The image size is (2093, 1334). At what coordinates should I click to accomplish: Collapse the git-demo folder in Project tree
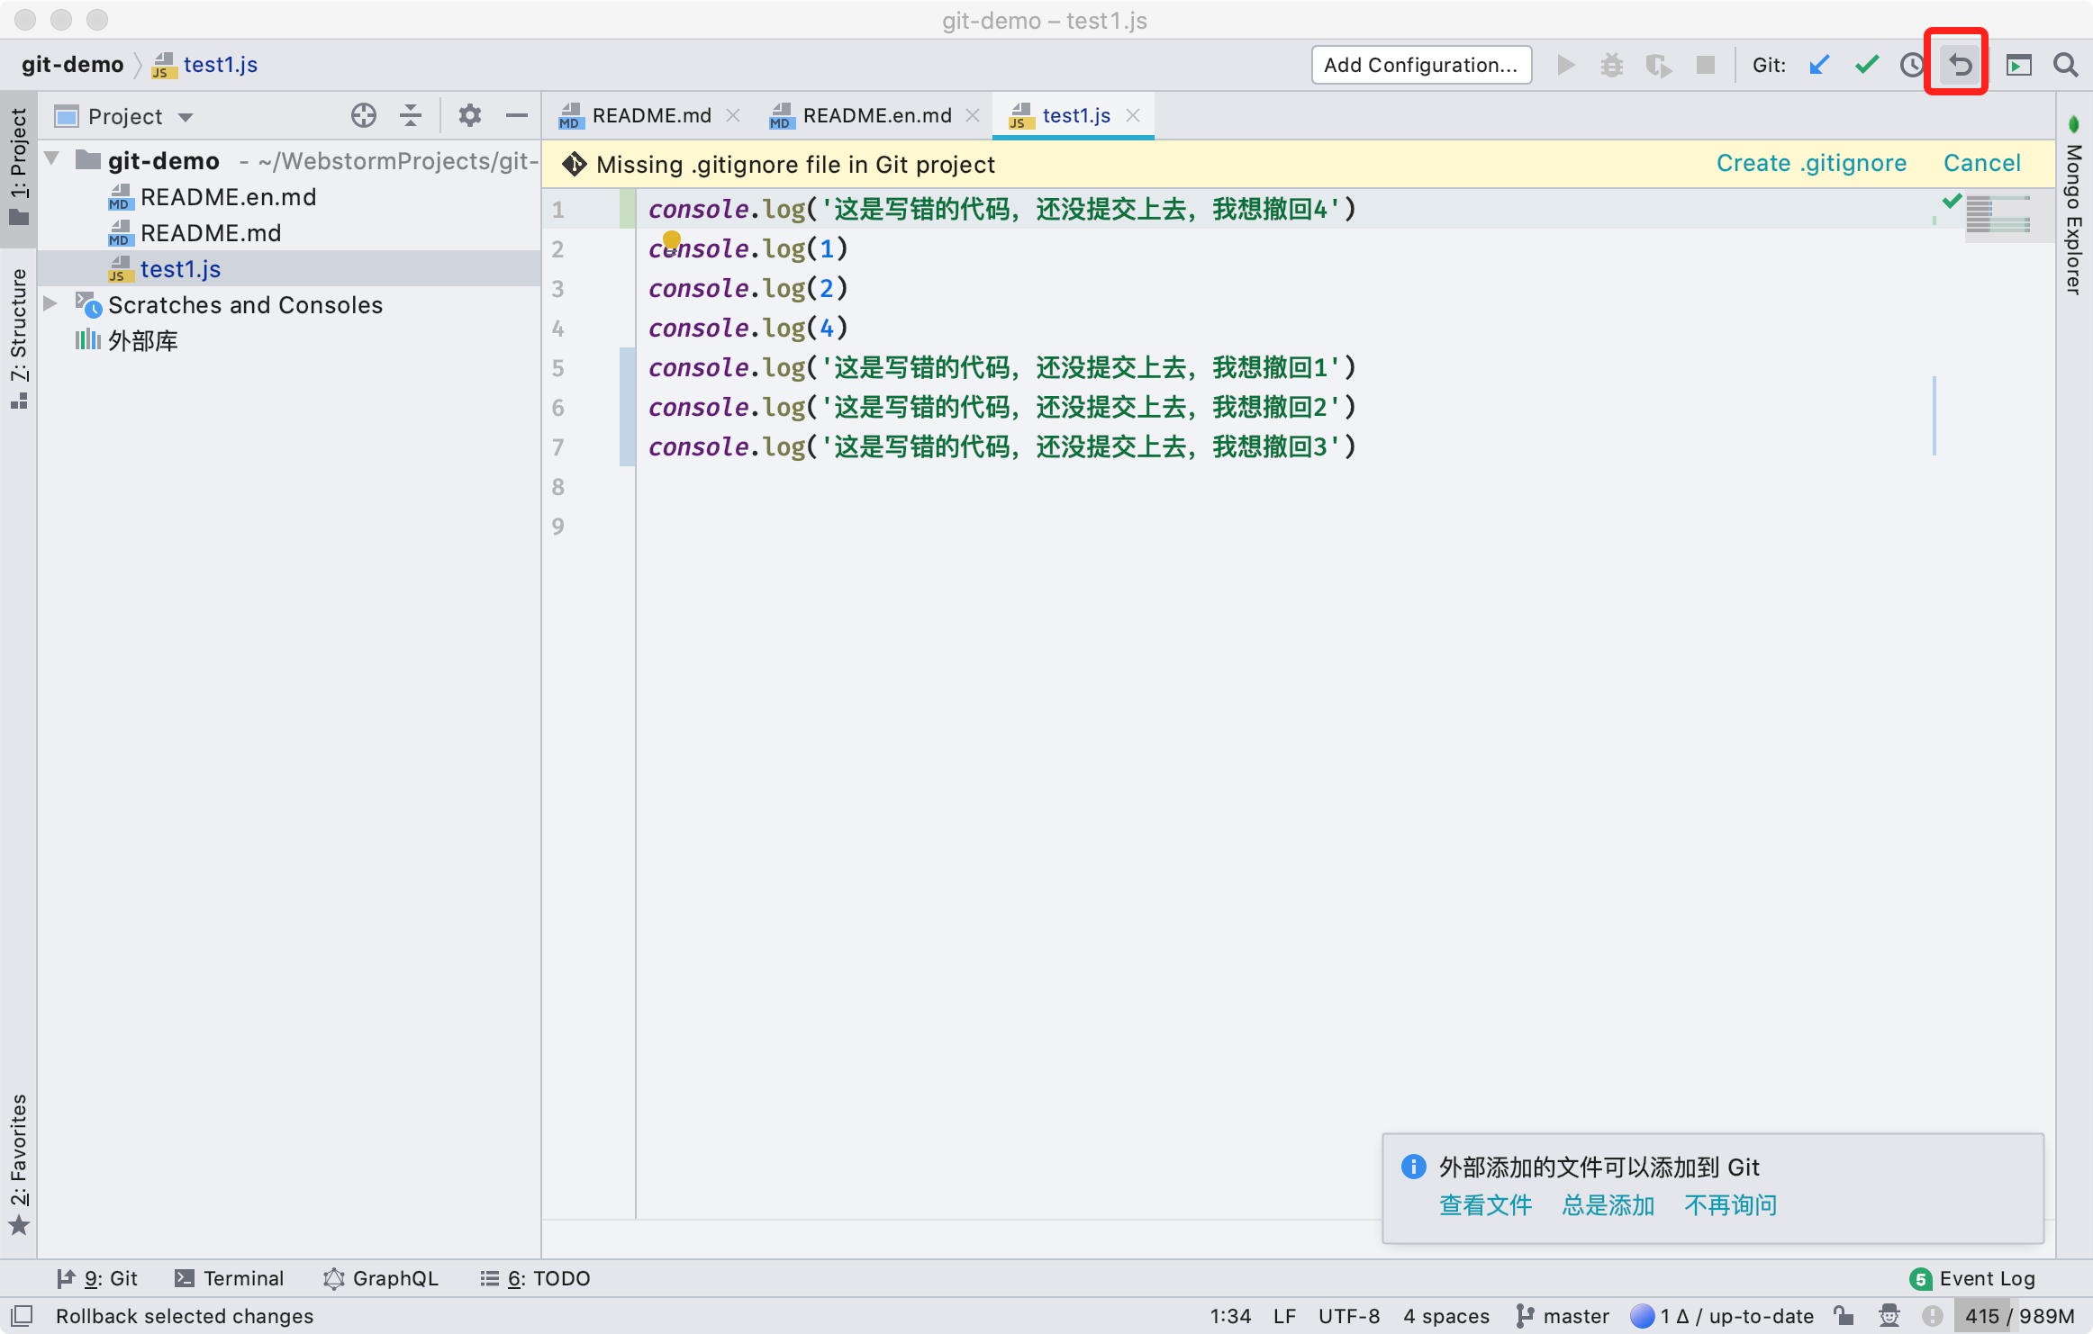(50, 160)
